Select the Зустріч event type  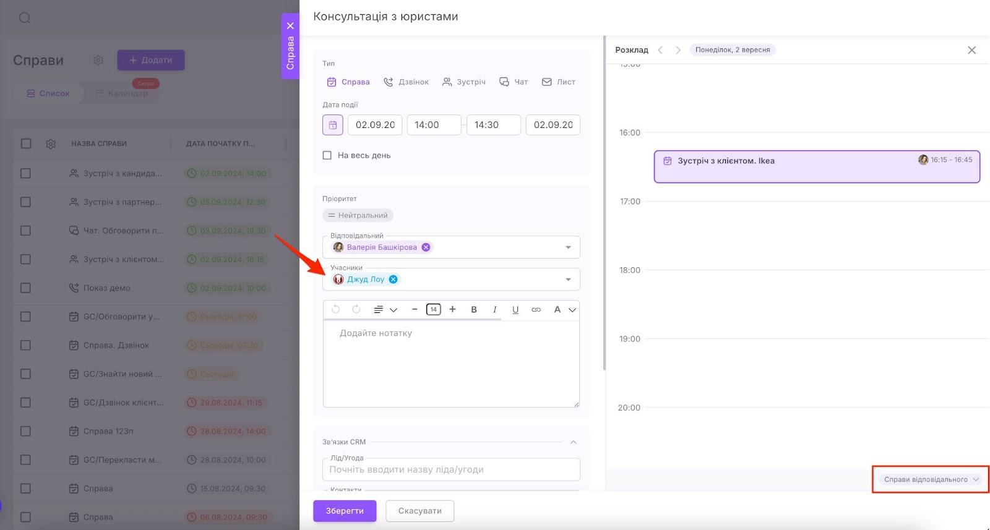pos(464,82)
